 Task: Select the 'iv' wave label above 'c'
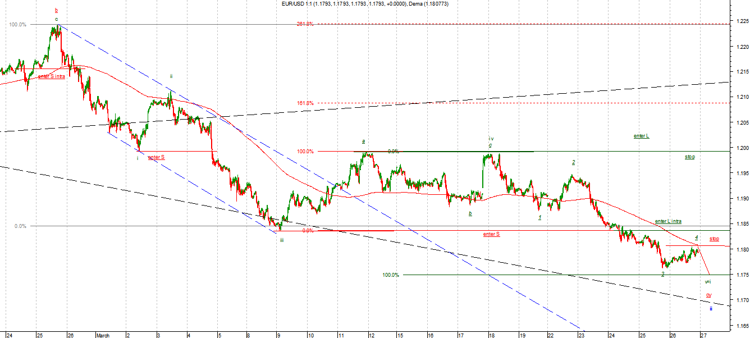[x=491, y=138]
